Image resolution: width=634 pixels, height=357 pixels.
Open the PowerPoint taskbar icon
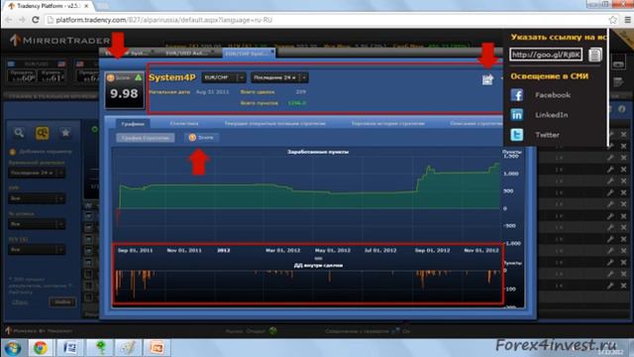click(157, 348)
